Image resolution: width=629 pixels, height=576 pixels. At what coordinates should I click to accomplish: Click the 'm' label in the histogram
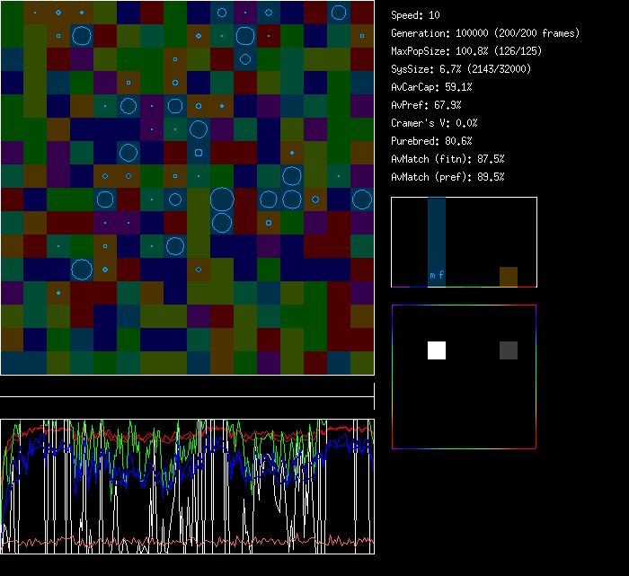432,275
